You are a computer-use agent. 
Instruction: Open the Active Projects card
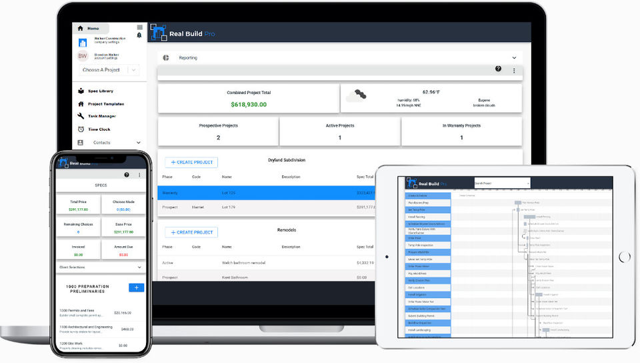click(339, 131)
